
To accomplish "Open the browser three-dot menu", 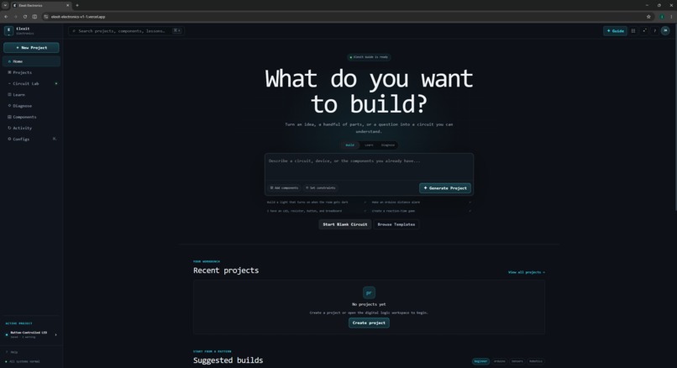I will click(x=671, y=17).
